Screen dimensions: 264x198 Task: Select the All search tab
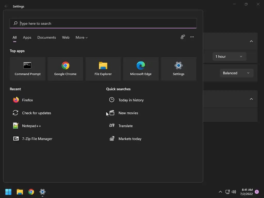[x=15, y=38]
